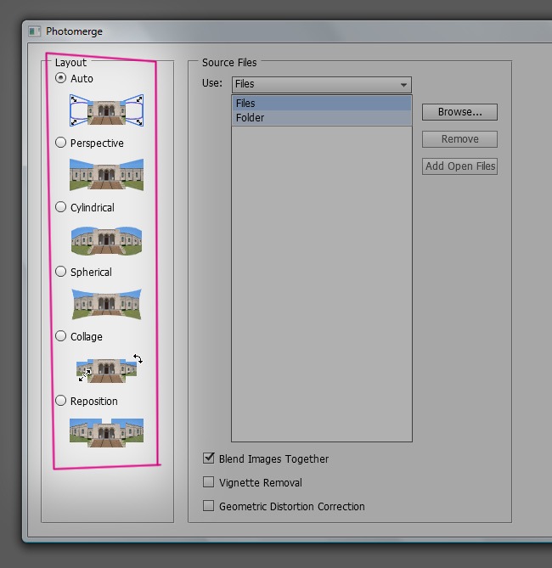Turn on Geometric Distortion Correction
Screen dimensions: 552x568
[209, 506]
